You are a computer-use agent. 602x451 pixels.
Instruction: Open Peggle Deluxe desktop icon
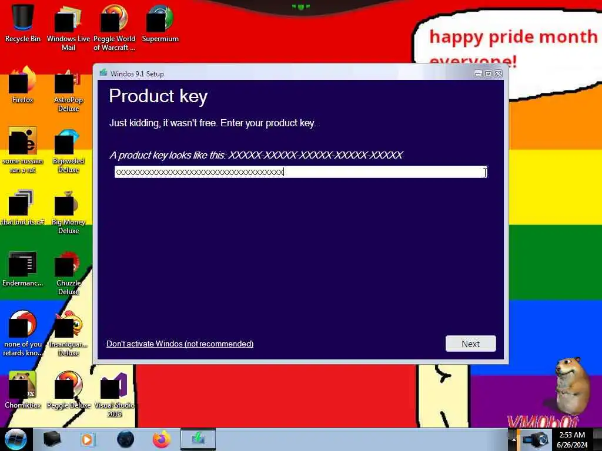pos(68,390)
